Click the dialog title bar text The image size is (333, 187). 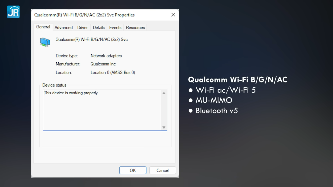coord(84,15)
